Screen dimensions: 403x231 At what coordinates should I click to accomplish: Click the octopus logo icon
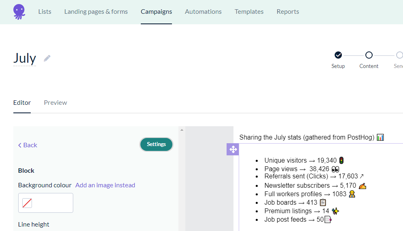[x=19, y=12]
